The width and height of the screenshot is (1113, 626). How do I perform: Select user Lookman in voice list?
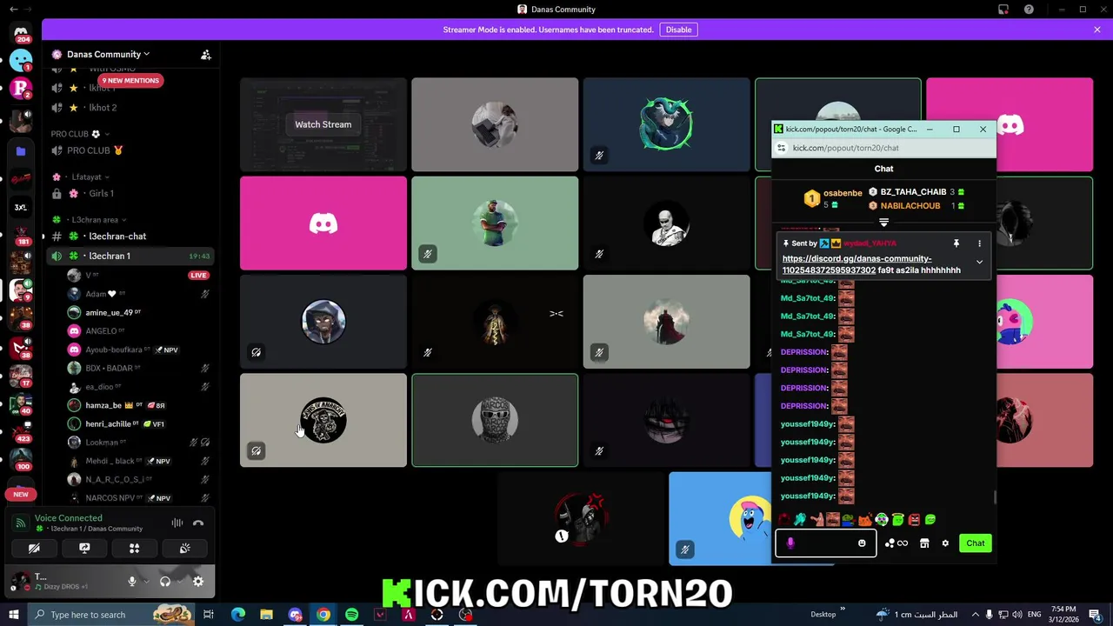click(x=139, y=442)
